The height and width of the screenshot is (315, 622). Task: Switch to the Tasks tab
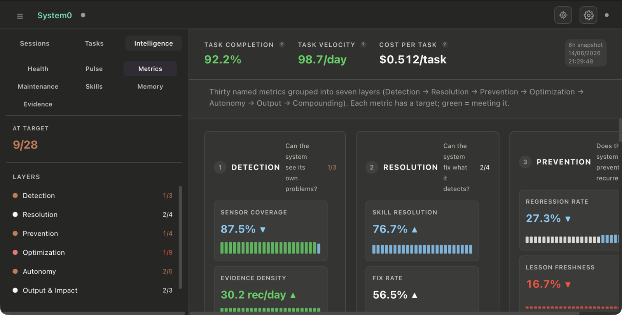coord(94,43)
